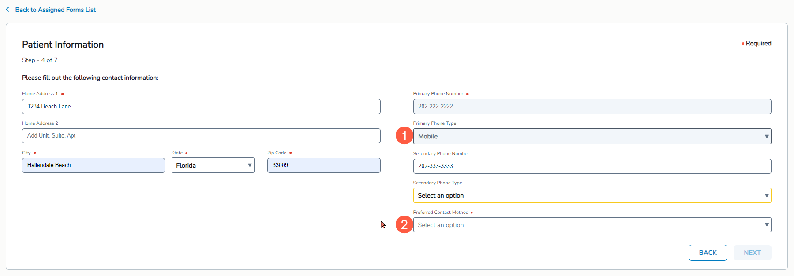Click the red numbered badge 2
Viewport: 794px width, 276px height.
[404, 225]
